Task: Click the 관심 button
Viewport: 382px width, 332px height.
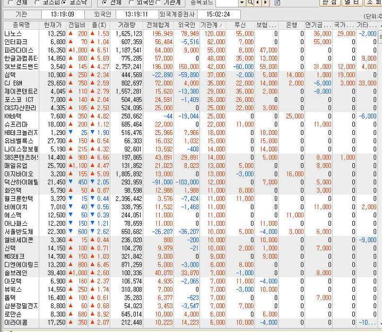Action: (x=329, y=3)
